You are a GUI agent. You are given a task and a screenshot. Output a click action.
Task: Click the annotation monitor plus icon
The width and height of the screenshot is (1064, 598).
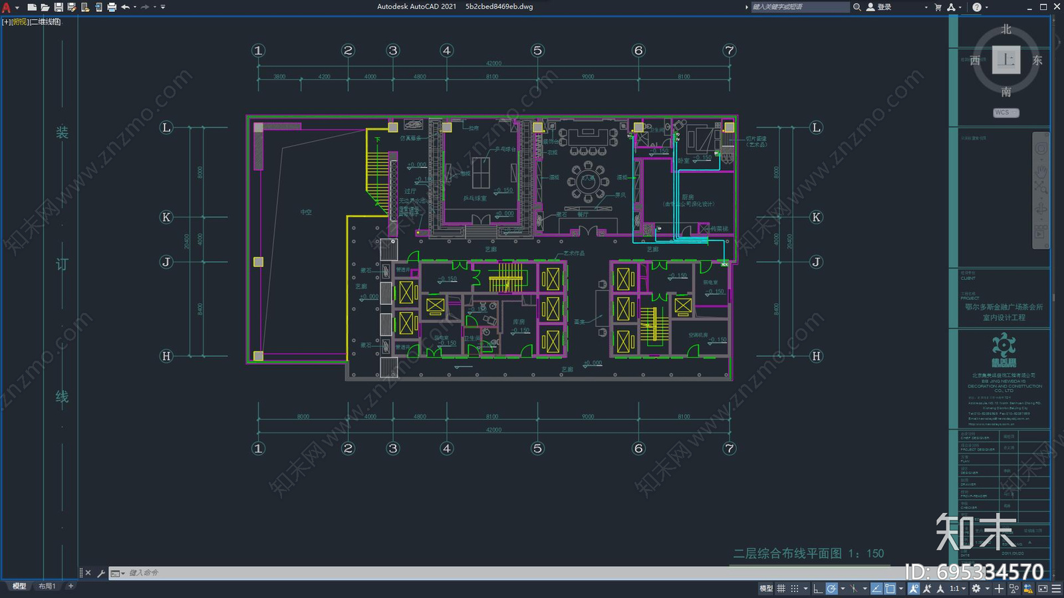coord(999,588)
